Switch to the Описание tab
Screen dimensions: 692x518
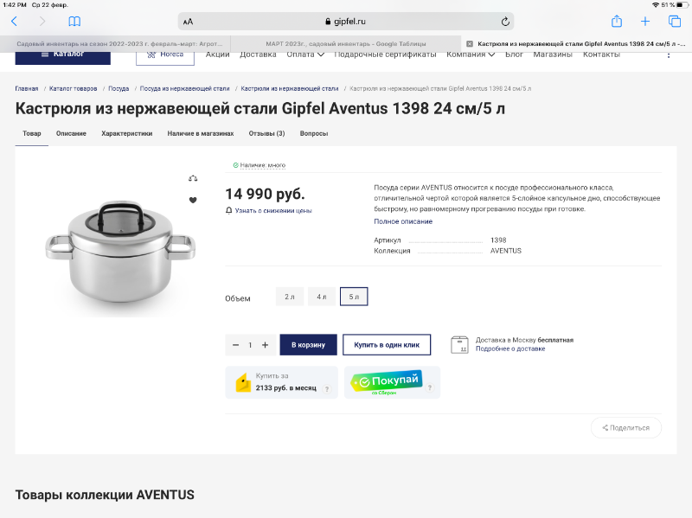click(x=71, y=133)
